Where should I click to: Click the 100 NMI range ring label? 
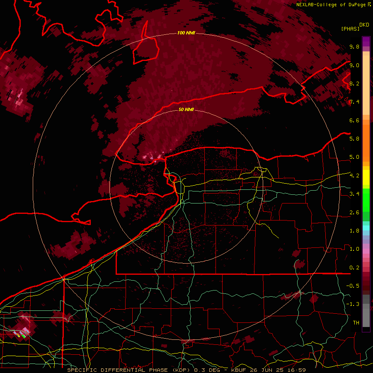point(186,33)
